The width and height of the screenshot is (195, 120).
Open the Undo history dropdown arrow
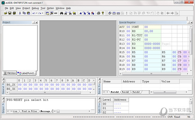(x=37, y=13)
